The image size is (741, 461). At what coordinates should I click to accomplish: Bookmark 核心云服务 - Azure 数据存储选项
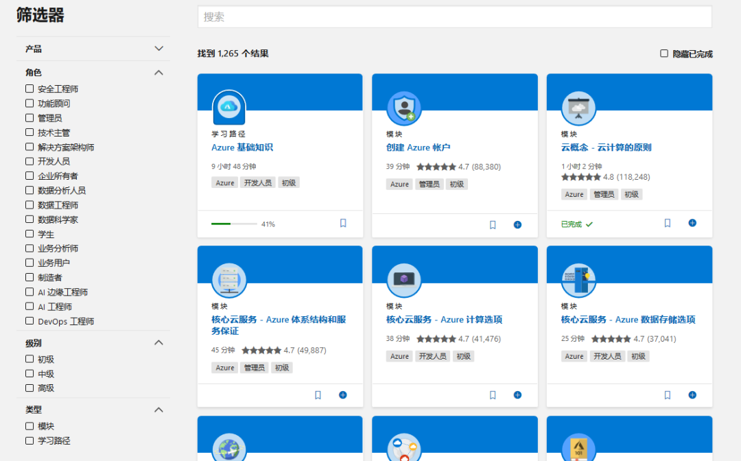[x=668, y=395]
